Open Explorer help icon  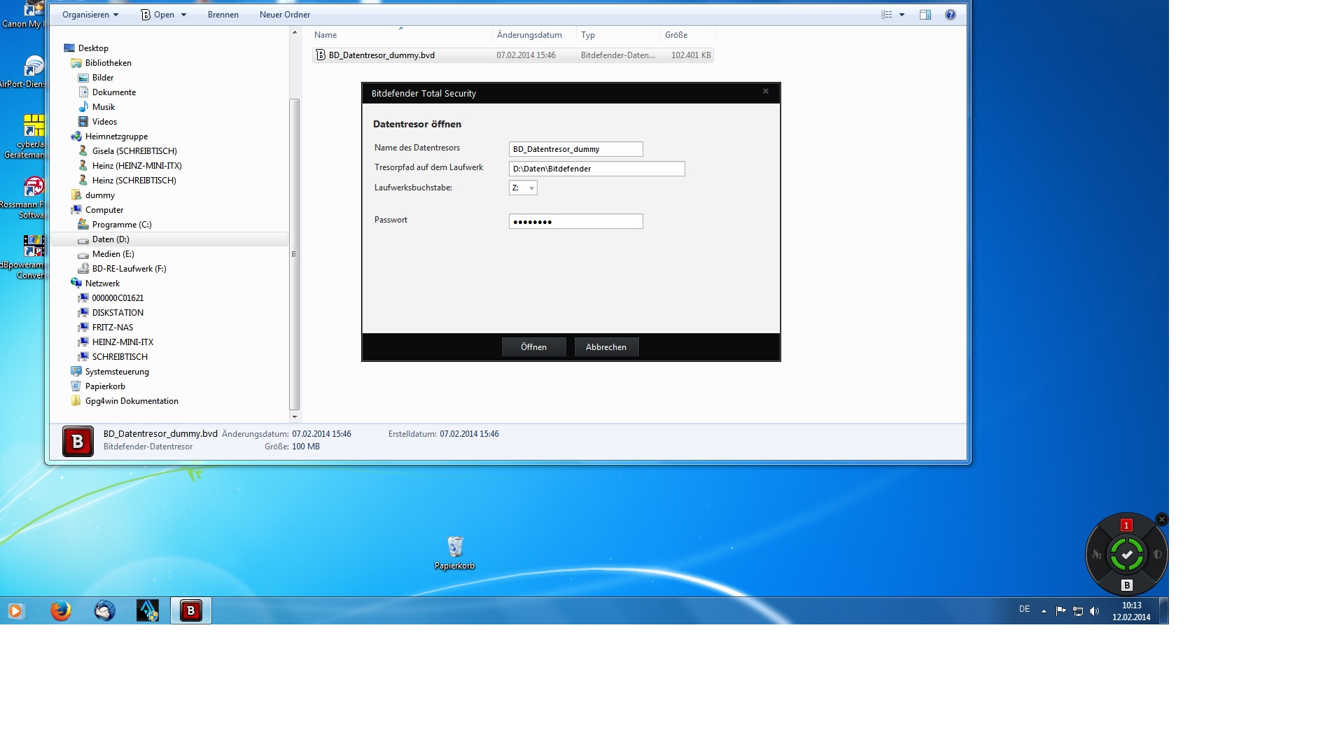point(951,15)
